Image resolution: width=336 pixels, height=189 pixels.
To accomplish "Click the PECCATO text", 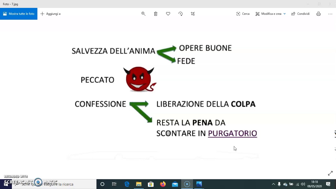I will point(97,80).
